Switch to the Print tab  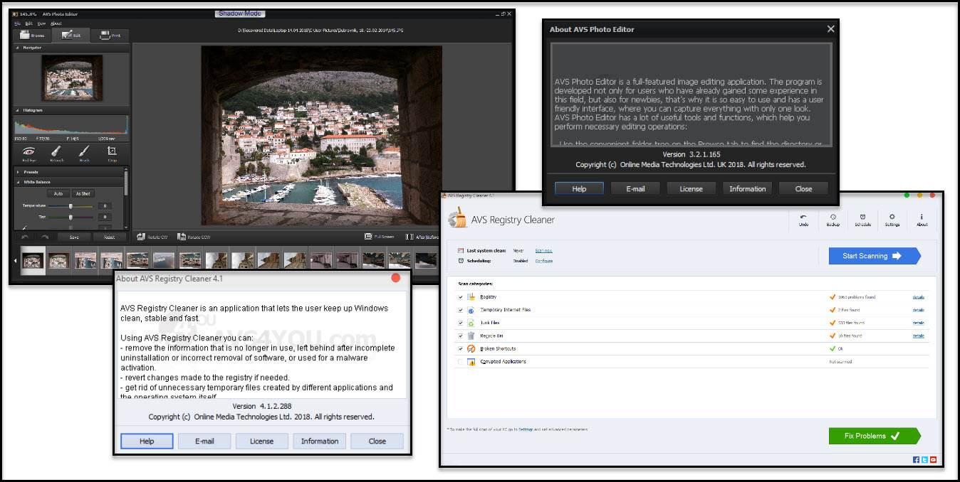(x=110, y=34)
